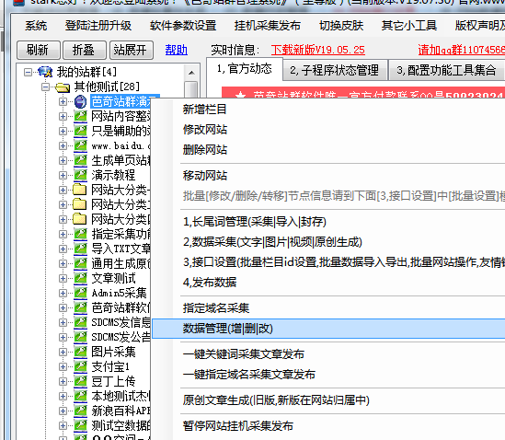Collapse the 其他测试[28] folder node
The width and height of the screenshot is (505, 440).
45,87
